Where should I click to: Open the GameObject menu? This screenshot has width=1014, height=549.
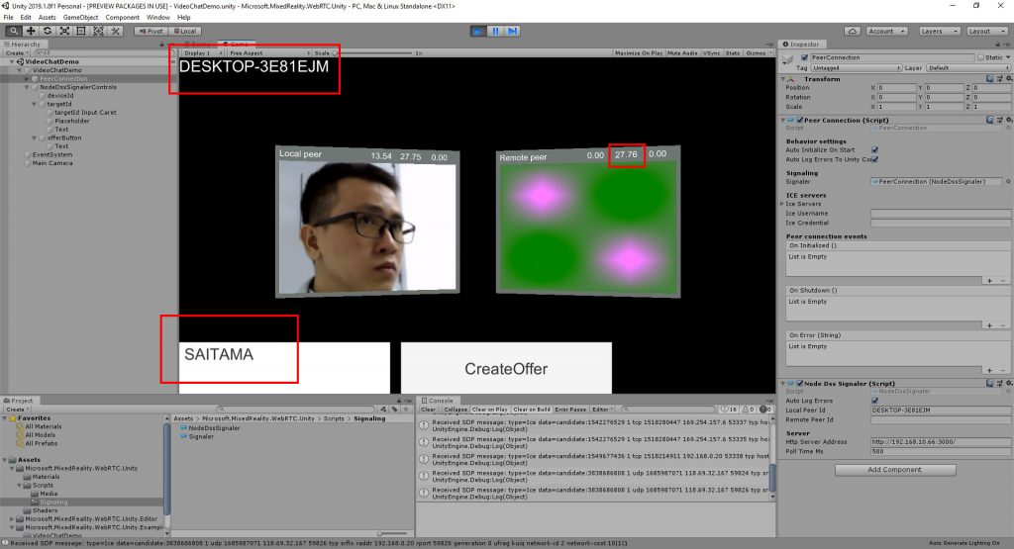(x=80, y=18)
